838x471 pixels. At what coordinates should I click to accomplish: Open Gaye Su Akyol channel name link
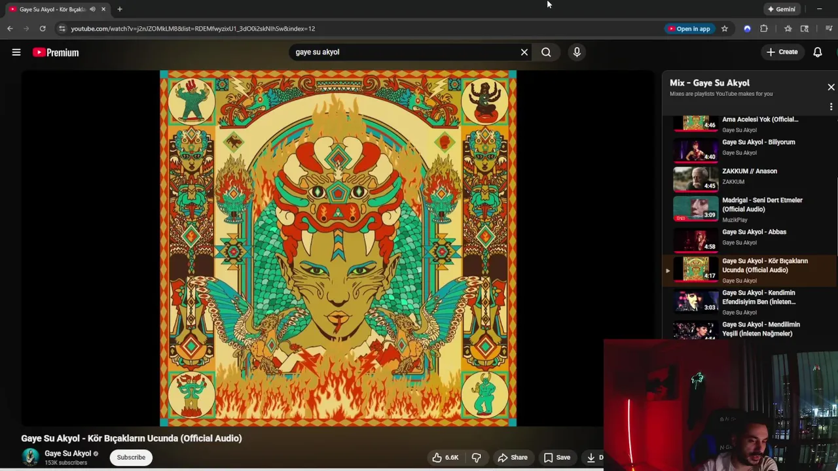coord(67,453)
